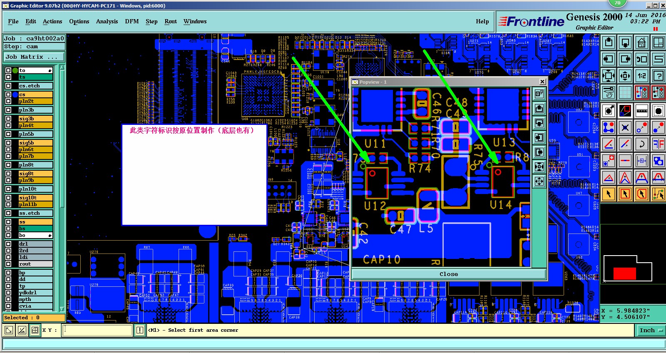Open the Step menu
Screen dimensions: 666x353
(x=152, y=22)
